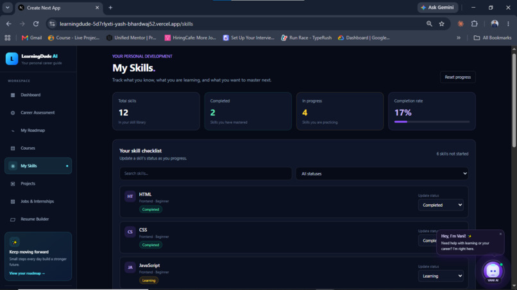Click the Completed badge under HTML
Screen dimensions: 517x290
[x=151, y=209]
